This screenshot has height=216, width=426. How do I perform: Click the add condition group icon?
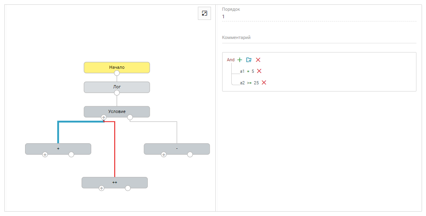click(249, 60)
